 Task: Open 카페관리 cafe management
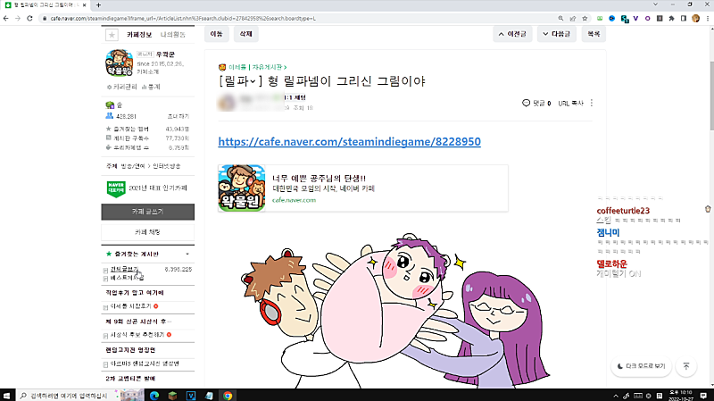(x=122, y=87)
